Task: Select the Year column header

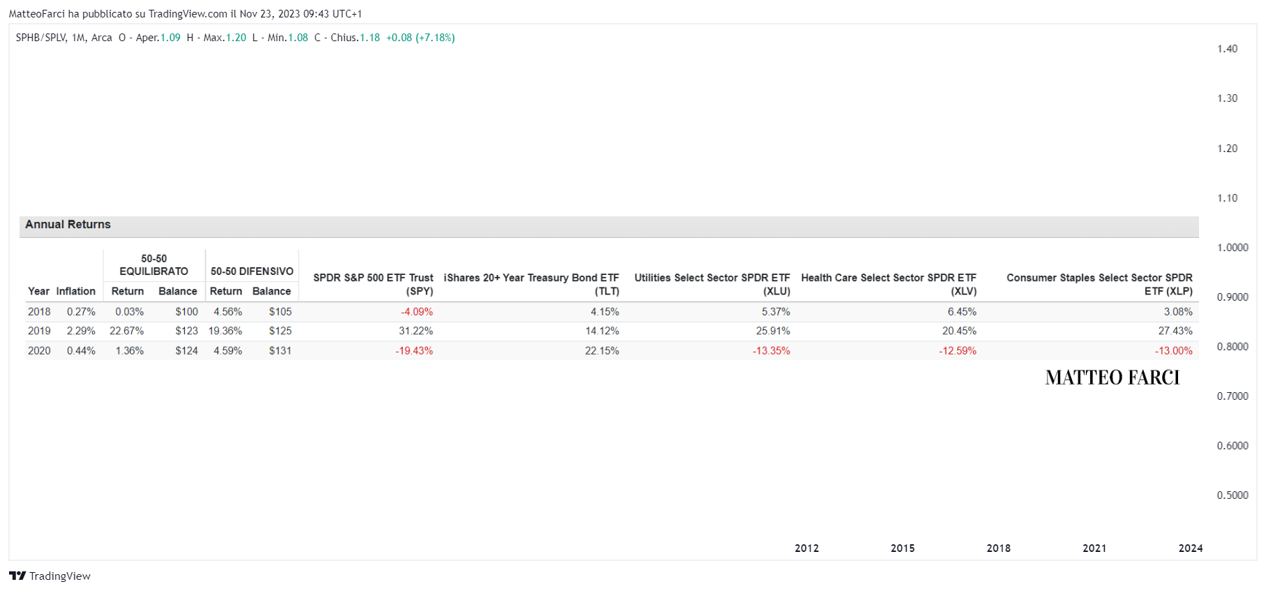Action: click(38, 292)
